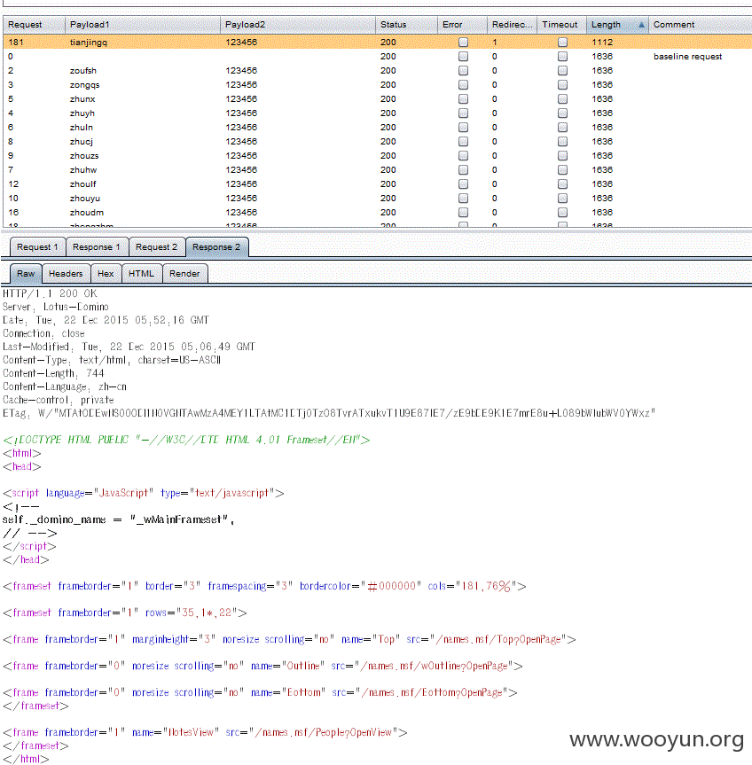Select the zhuln payload row
The height and width of the screenshot is (765, 752).
377,128
